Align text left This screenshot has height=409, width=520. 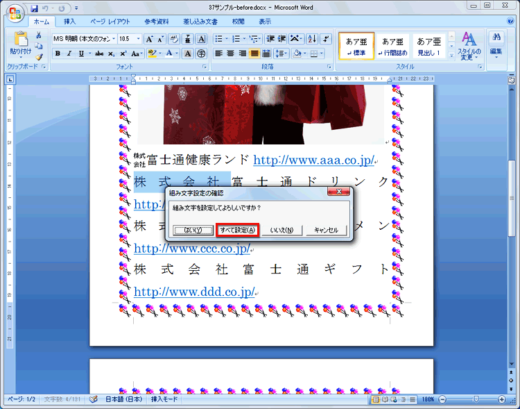tap(218, 53)
